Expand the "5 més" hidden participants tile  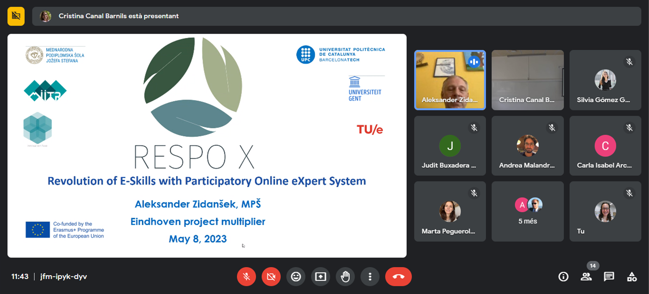(x=528, y=211)
